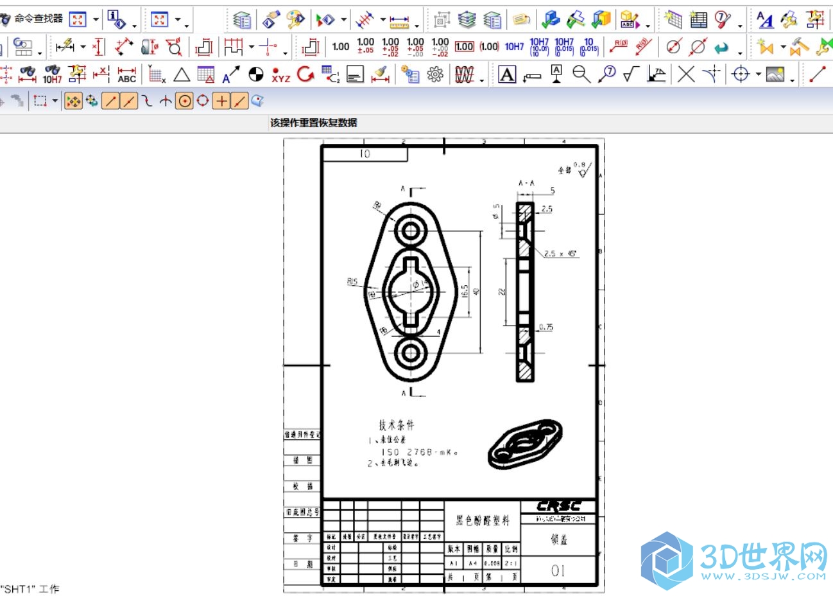Open the gear settings icon
833x596 pixels.
pos(436,75)
